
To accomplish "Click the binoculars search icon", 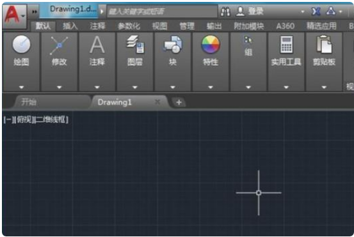I will (225, 11).
